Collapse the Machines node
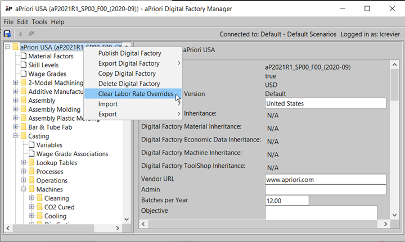 [x=24, y=189]
